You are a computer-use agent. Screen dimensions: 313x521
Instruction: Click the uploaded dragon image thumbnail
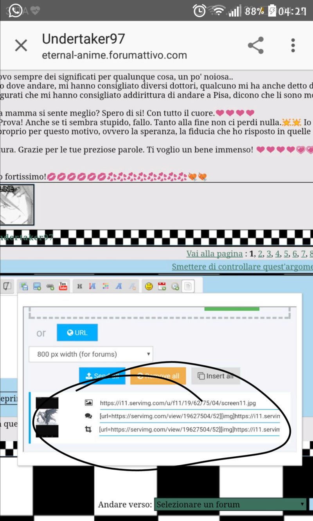[x=47, y=417]
